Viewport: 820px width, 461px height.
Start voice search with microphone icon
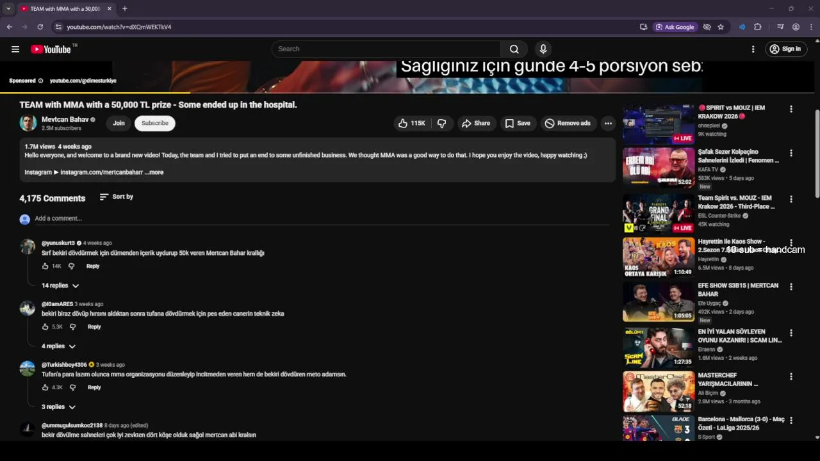click(x=543, y=49)
